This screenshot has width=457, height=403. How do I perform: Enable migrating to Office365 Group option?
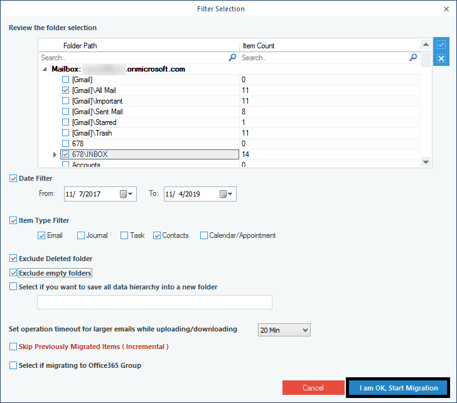(x=13, y=365)
